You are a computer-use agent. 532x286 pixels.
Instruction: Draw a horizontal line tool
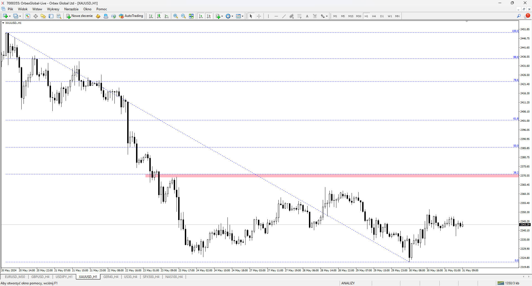[x=276, y=16]
